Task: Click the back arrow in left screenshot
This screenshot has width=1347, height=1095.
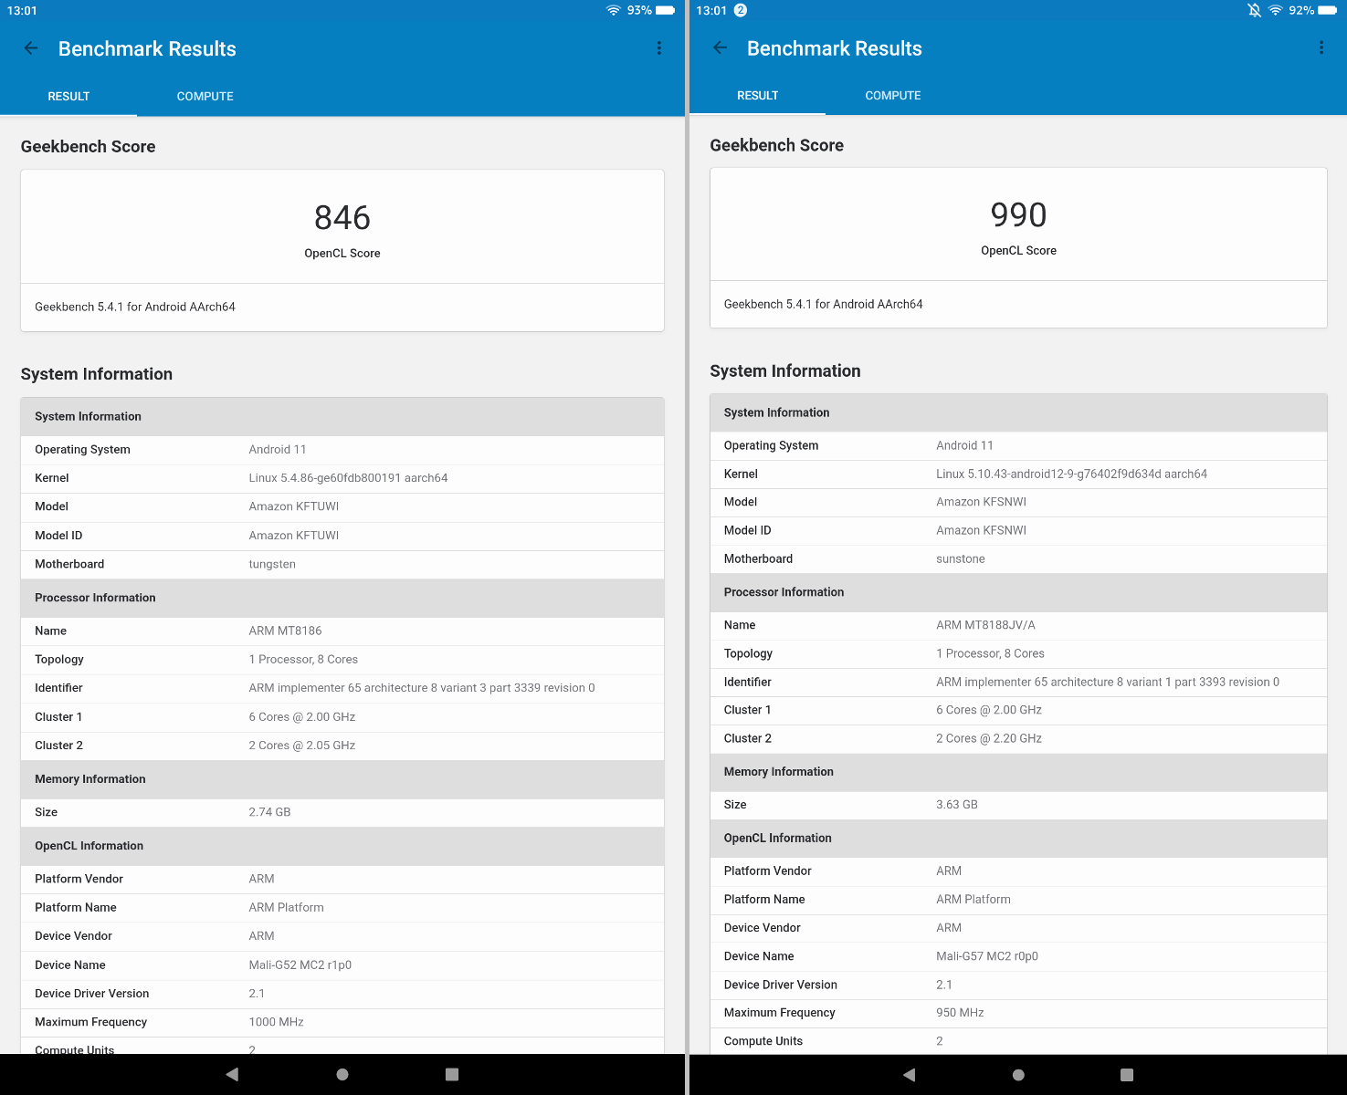Action: [x=31, y=47]
